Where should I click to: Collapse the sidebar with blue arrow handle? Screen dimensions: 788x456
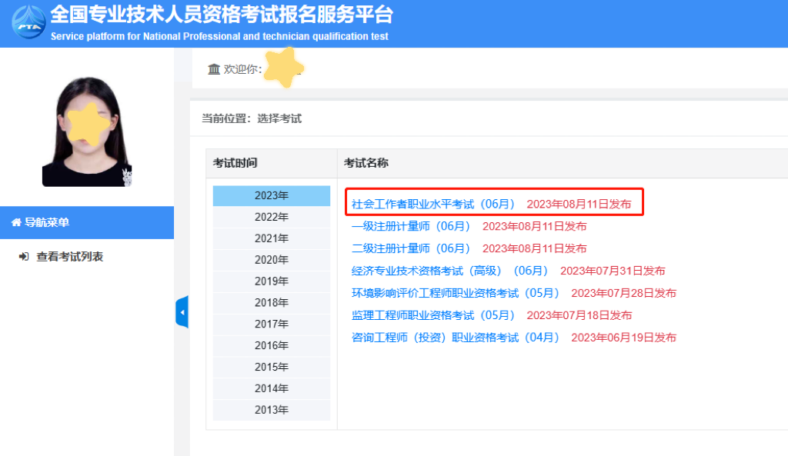182,311
